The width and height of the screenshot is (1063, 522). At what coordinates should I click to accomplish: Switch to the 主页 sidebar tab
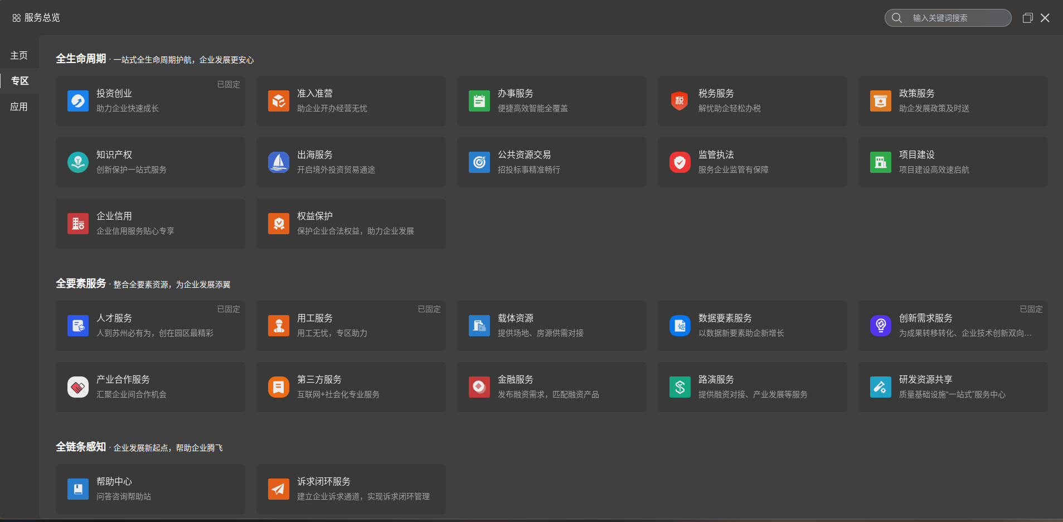[19, 55]
